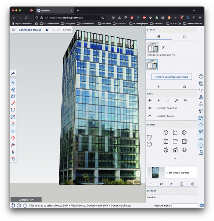Switch to the In Model styles tab
214x221 pixels.
(158, 36)
